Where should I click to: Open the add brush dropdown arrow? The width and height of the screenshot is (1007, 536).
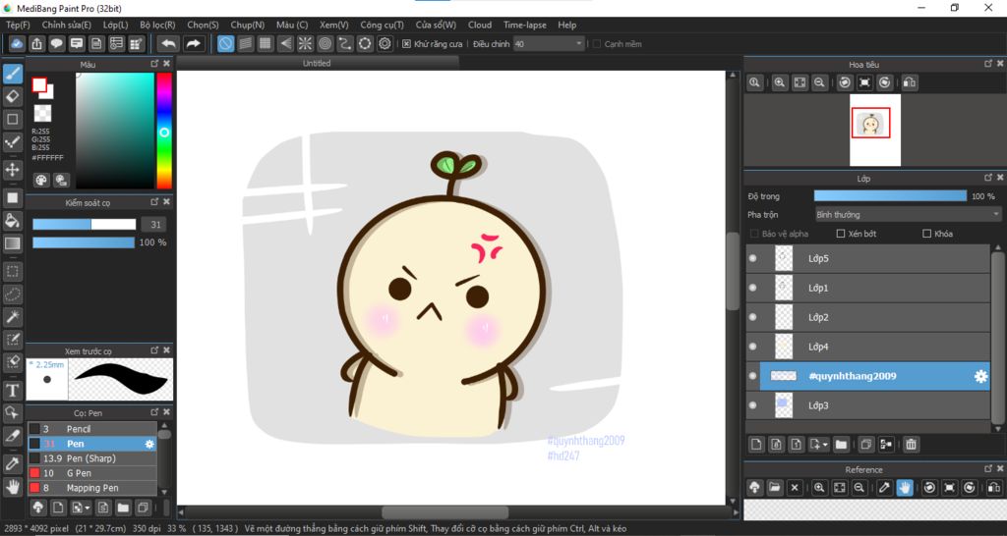pyautogui.click(x=88, y=508)
